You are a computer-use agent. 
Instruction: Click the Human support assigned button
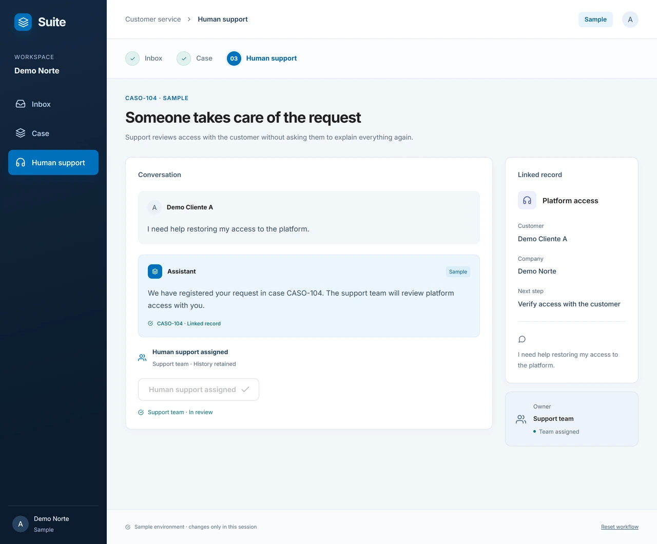pos(199,390)
